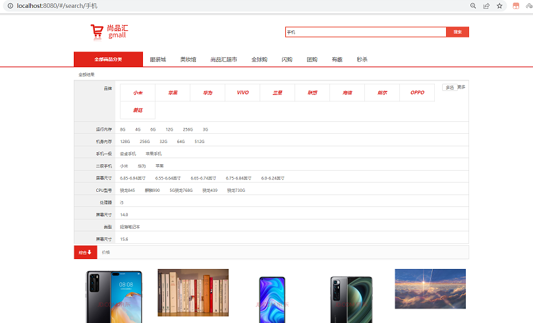Select the 联想 brand tile
The width and height of the screenshot is (533, 323).
[x=312, y=92]
